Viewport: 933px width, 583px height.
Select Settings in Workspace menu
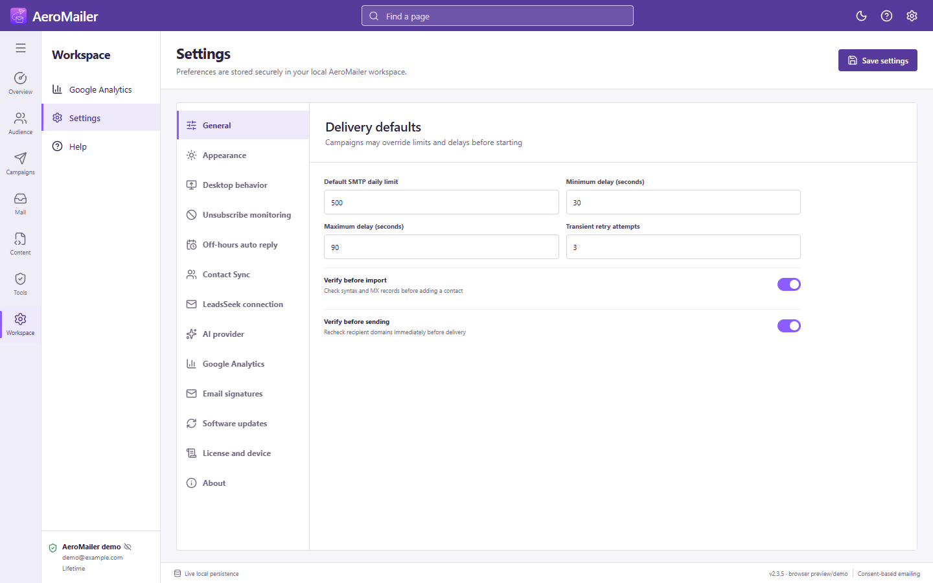point(101,118)
